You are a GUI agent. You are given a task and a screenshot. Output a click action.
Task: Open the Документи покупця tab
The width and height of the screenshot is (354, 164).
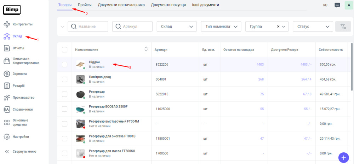pyautogui.click(x=168, y=5)
